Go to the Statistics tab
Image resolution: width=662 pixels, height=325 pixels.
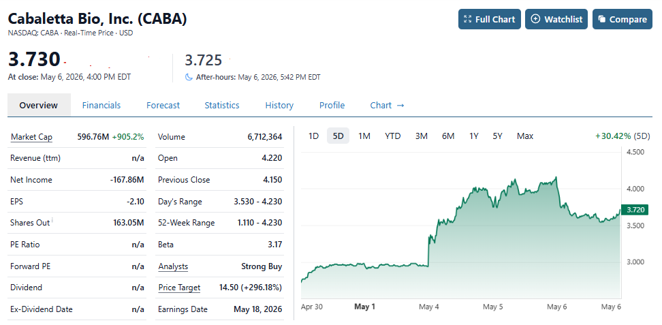pos(222,105)
